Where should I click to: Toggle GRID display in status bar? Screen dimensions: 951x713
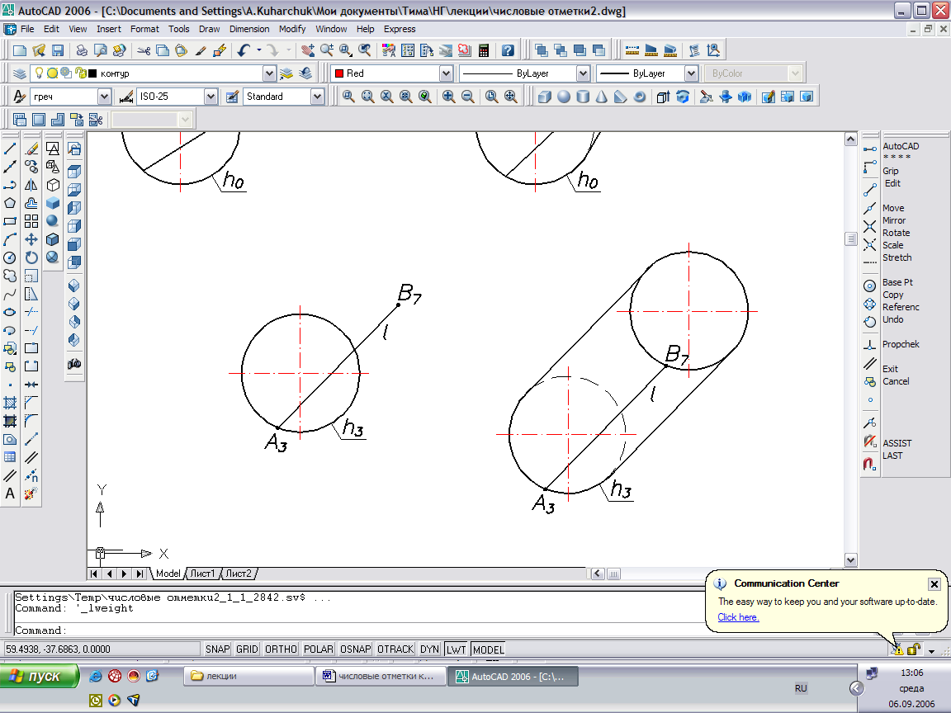click(247, 649)
